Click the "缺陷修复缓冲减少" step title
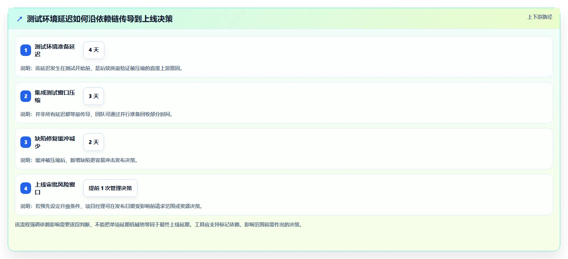This screenshot has height=259, width=568. coord(55,142)
